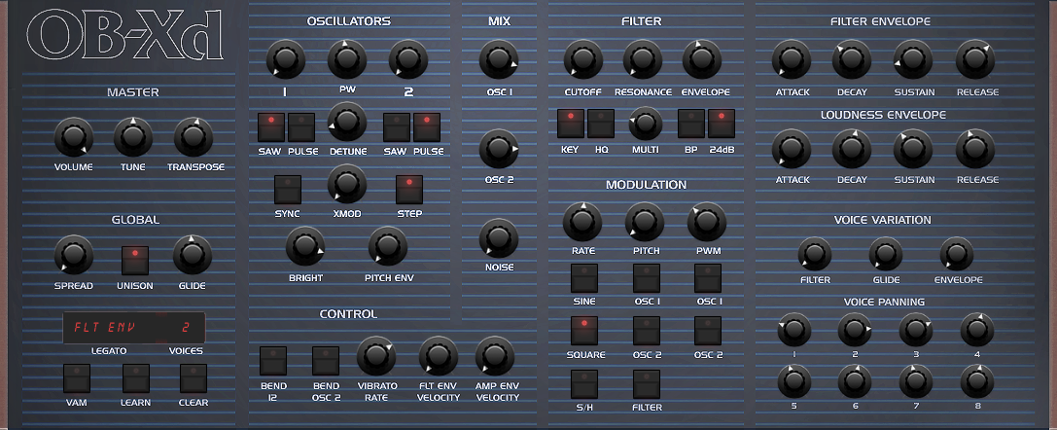This screenshot has width=1057, height=430.
Task: Toggle the STEP button in Oscillators
Action: click(409, 190)
